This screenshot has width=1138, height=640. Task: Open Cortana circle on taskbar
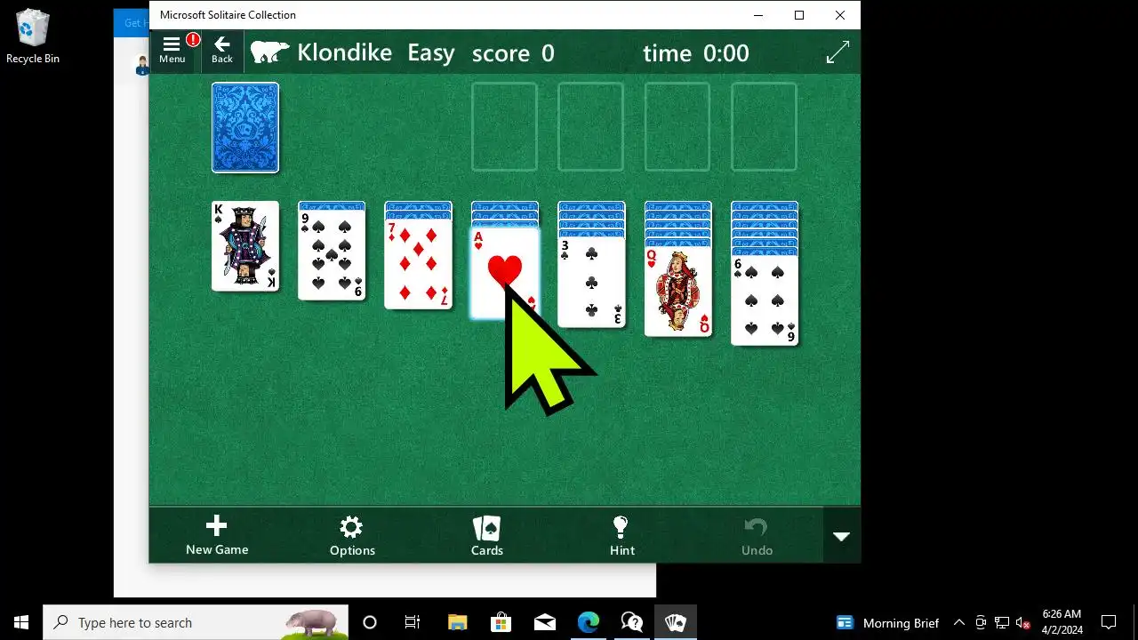(x=370, y=622)
